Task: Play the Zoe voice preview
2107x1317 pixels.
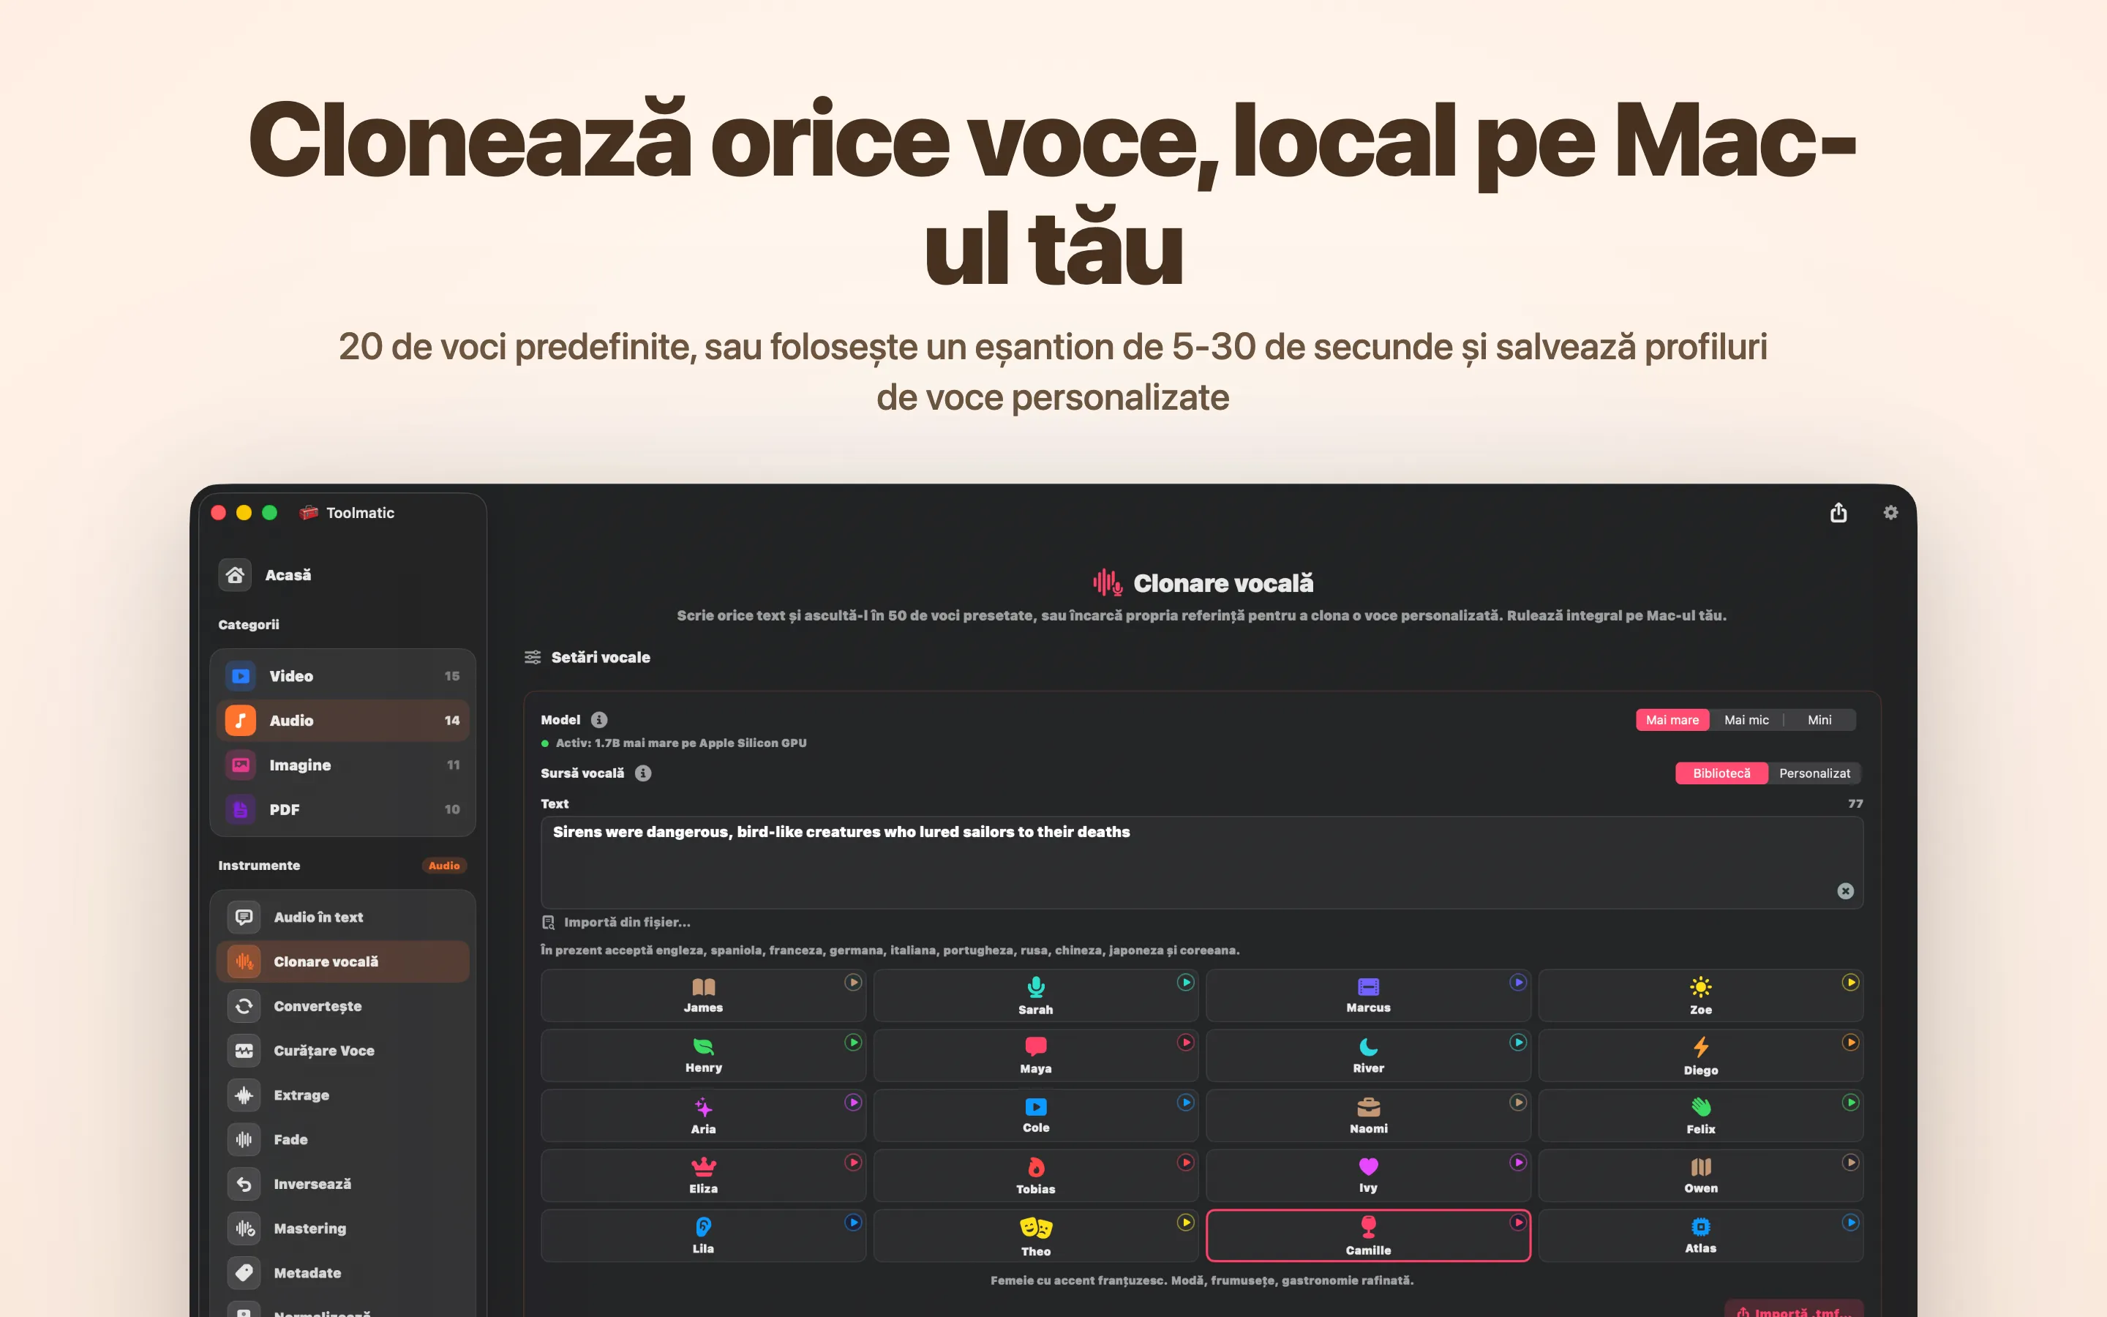Action: 1851,983
